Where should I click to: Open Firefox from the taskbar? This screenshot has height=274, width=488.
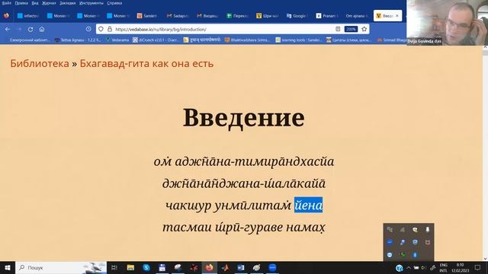209,267
